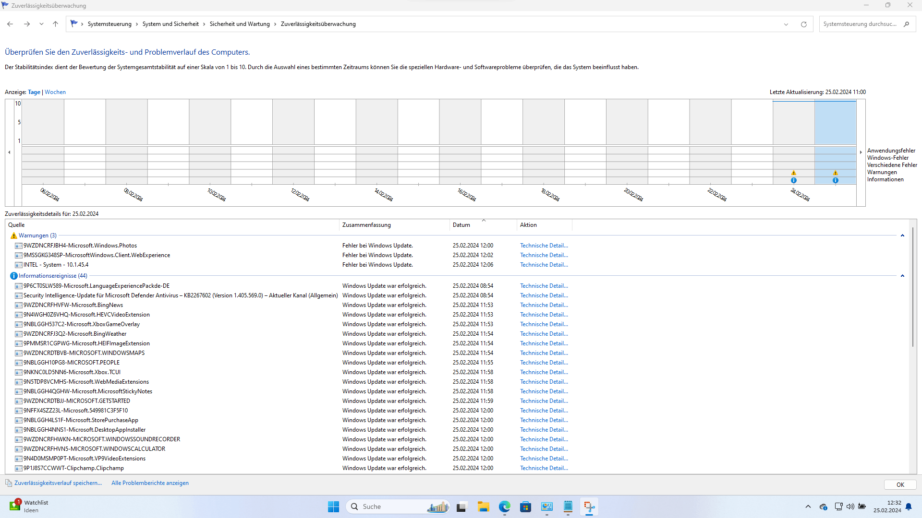922x518 pixels.
Task: Click the Windows Start button
Action: coord(333,506)
